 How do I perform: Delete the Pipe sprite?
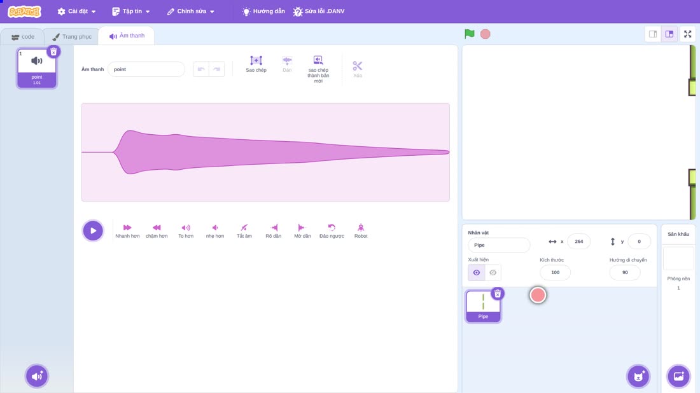pyautogui.click(x=498, y=294)
